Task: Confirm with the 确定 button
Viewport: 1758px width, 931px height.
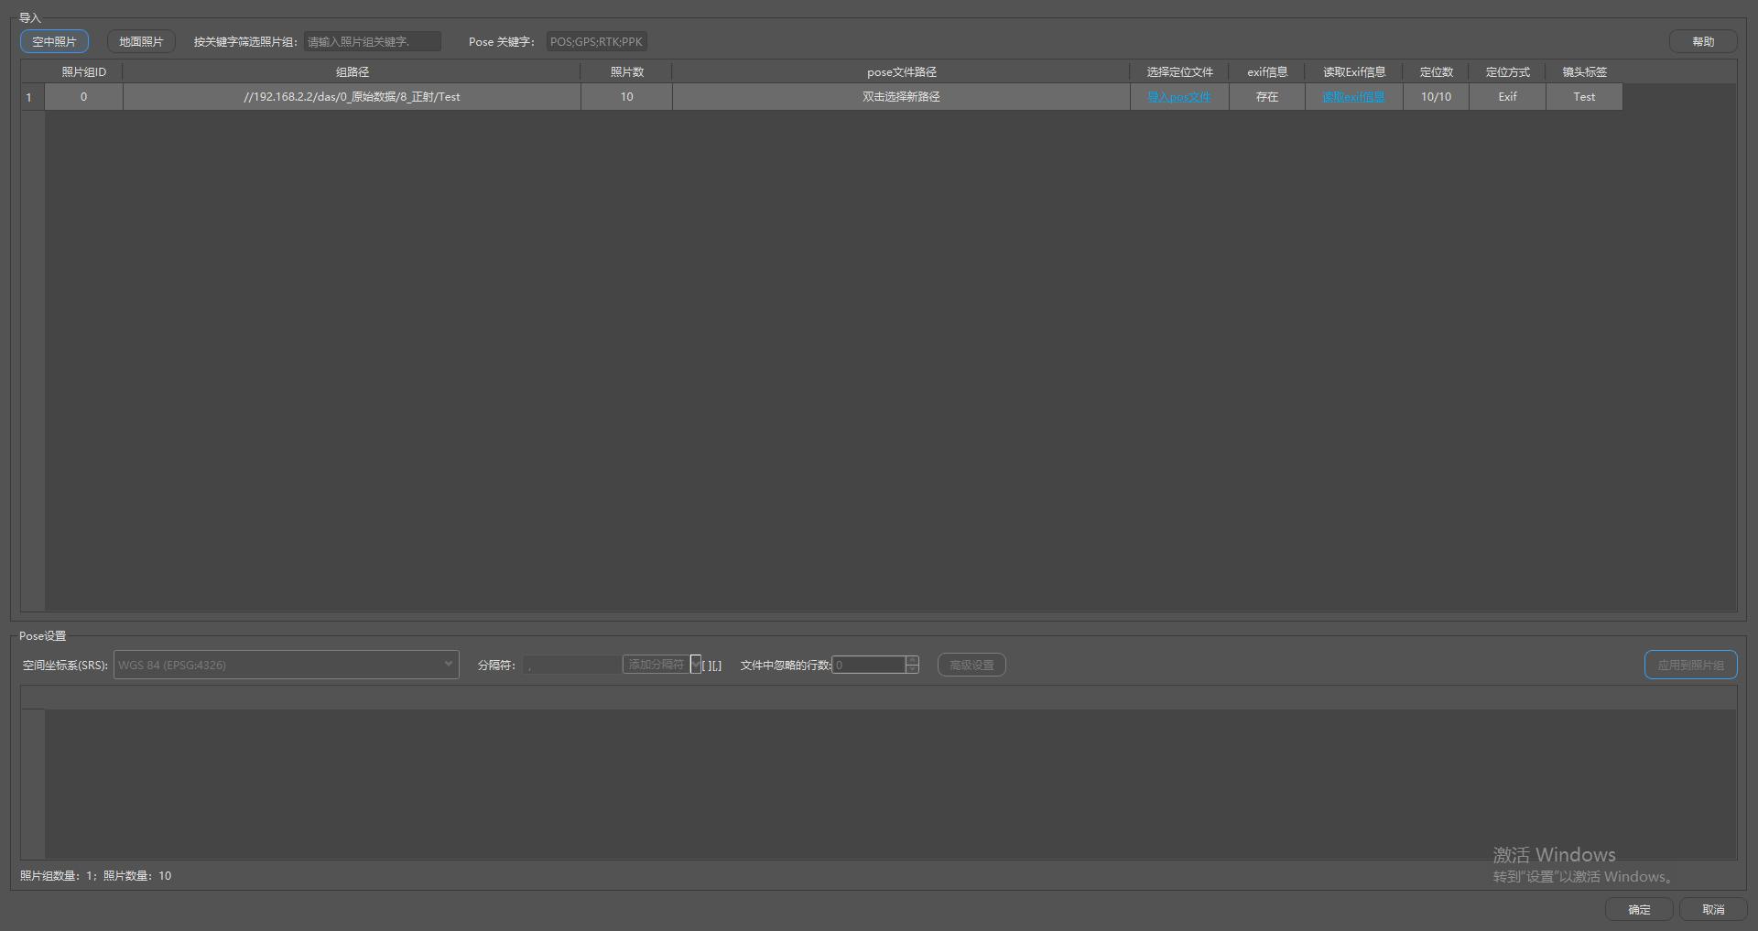Action: 1639,909
